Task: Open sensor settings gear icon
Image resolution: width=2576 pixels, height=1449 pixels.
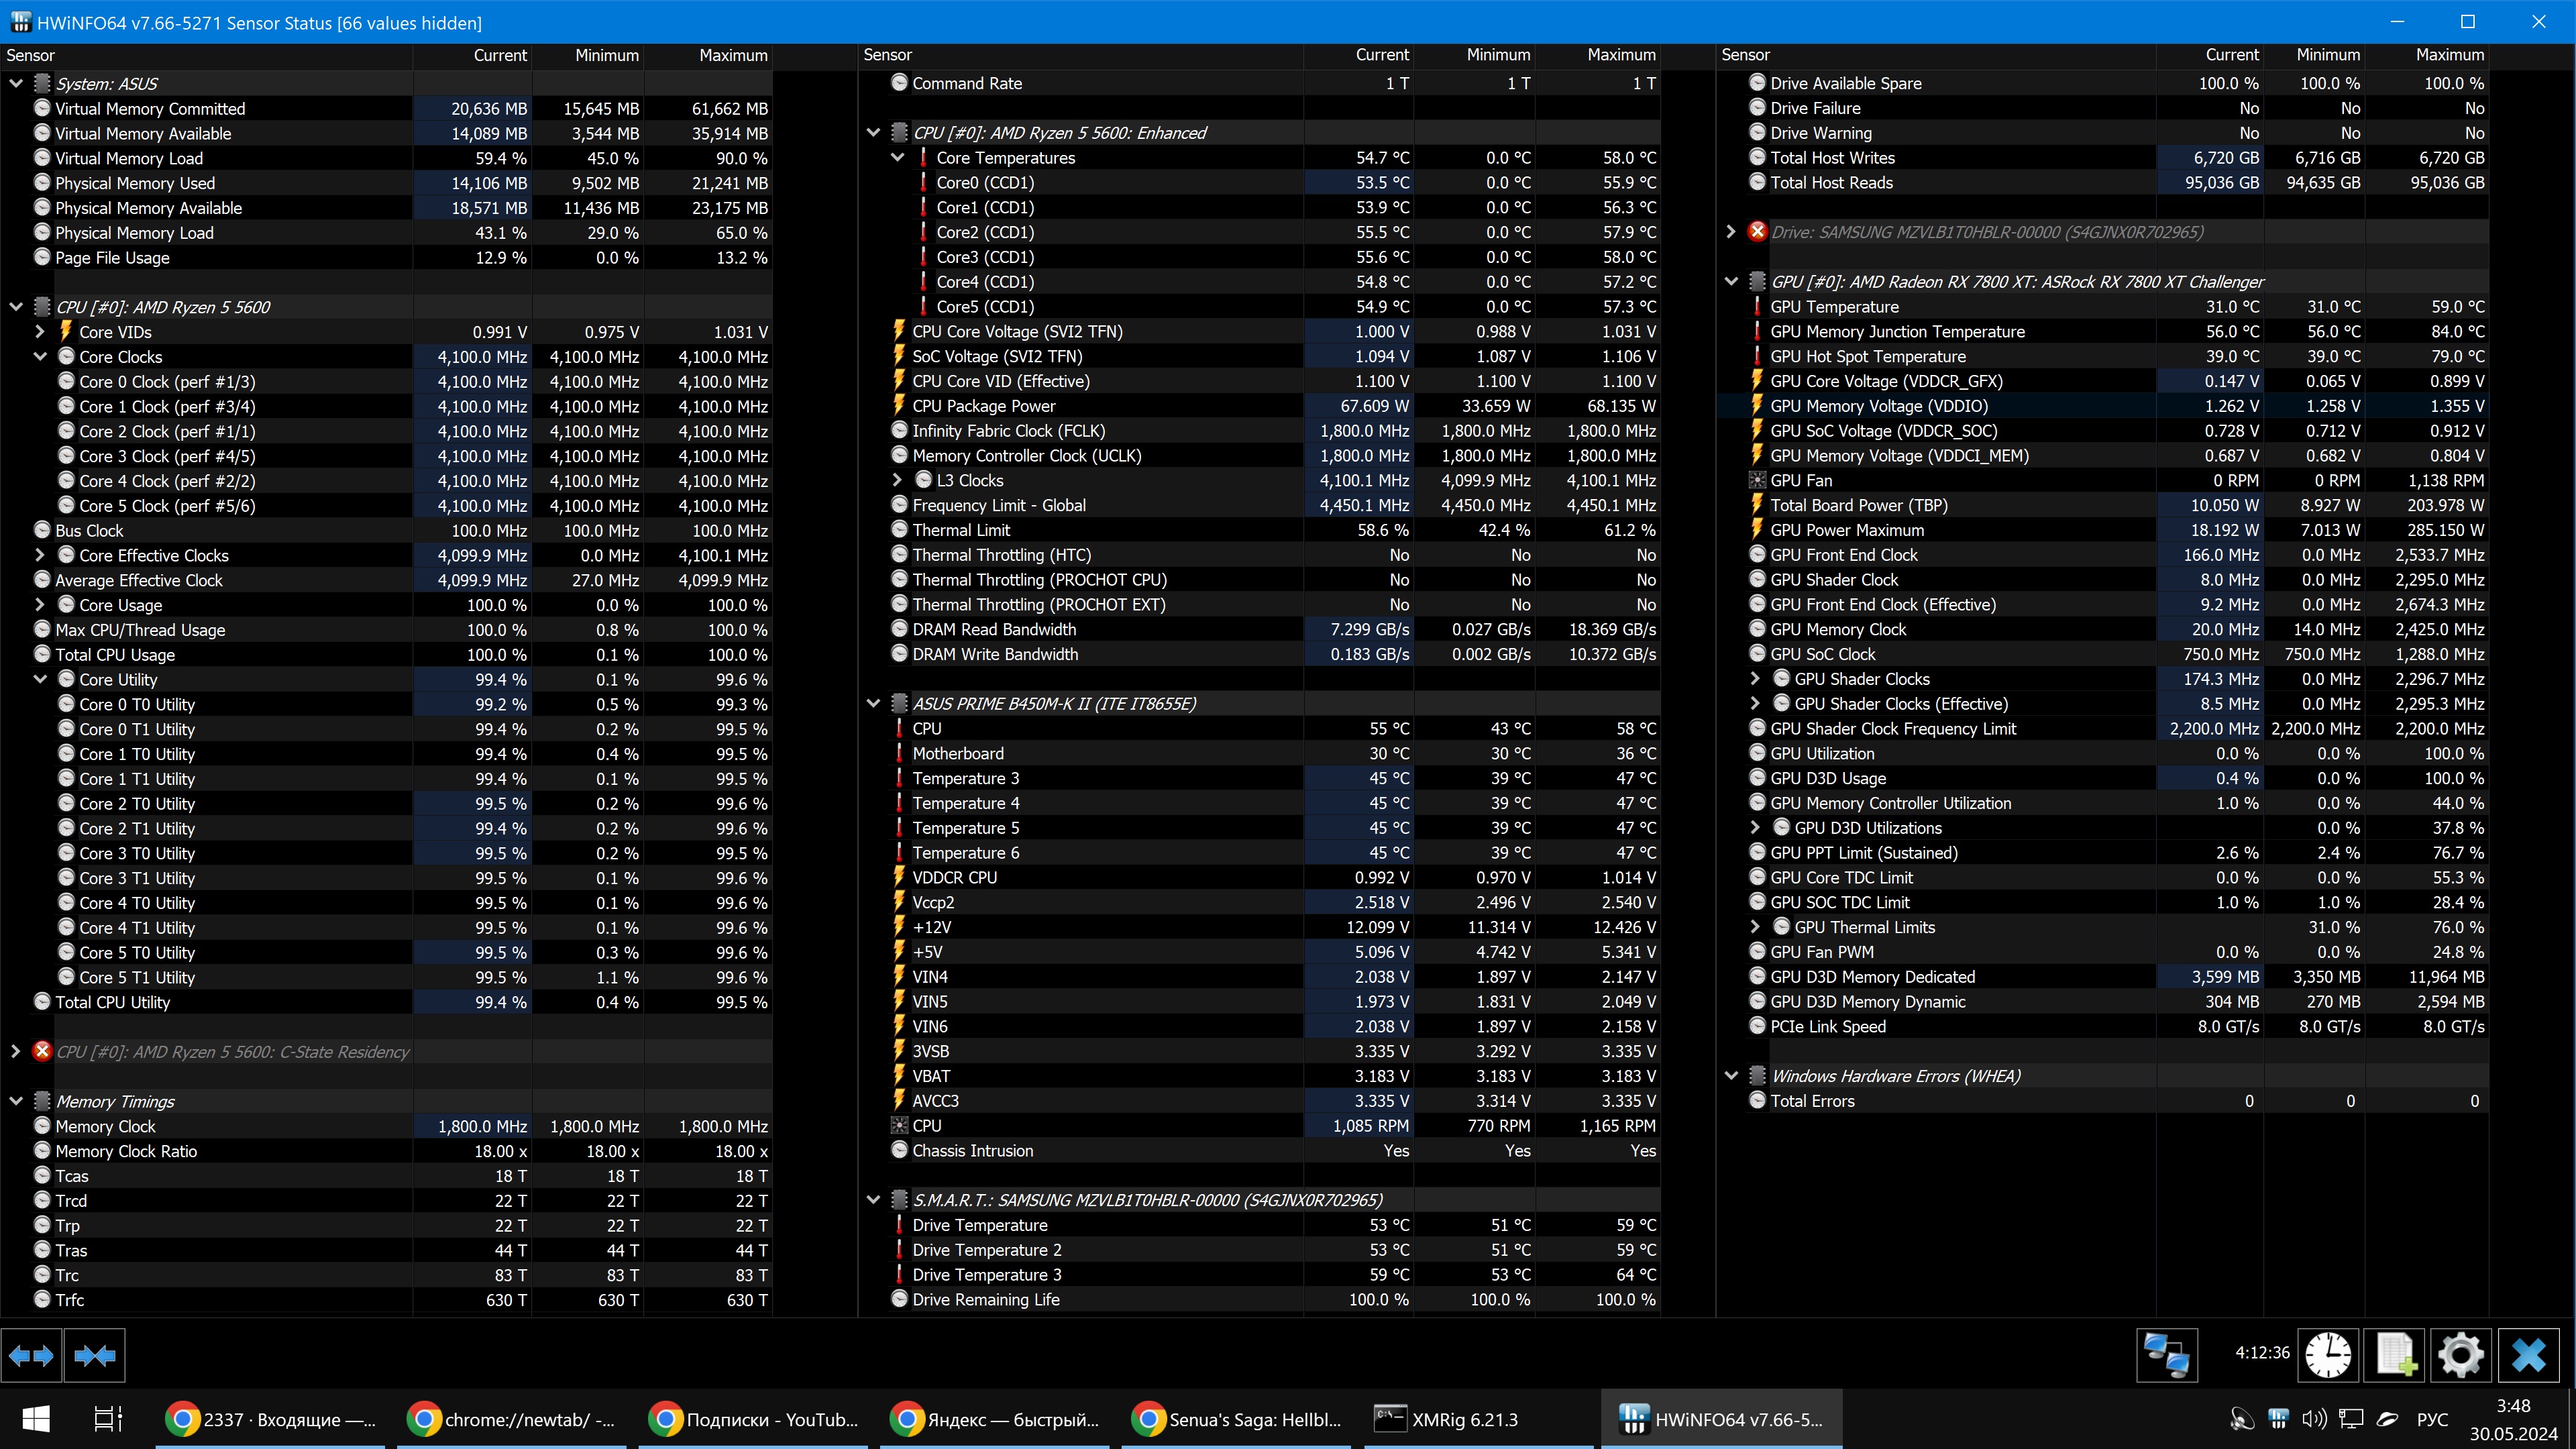Action: point(2460,1356)
